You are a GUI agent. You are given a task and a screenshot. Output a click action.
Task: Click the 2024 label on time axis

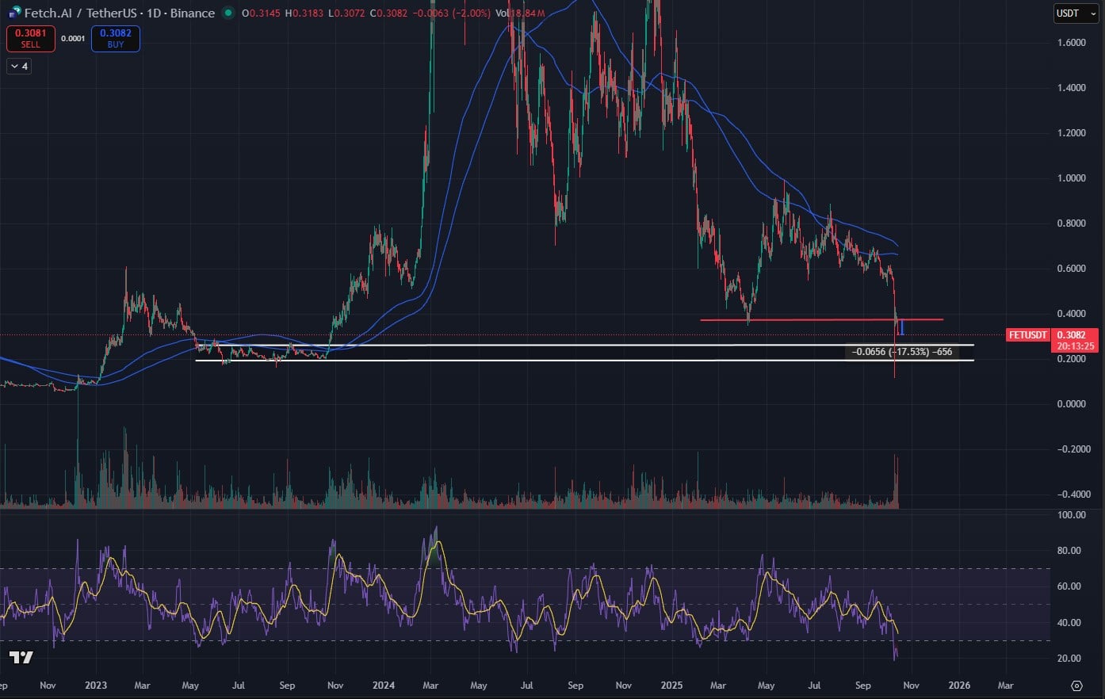pyautogui.click(x=384, y=686)
